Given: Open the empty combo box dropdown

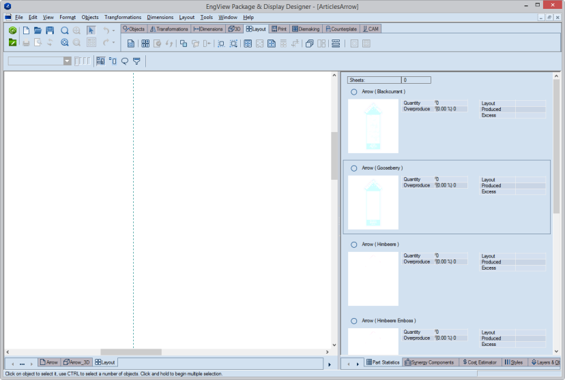Looking at the screenshot, I should pos(68,61).
